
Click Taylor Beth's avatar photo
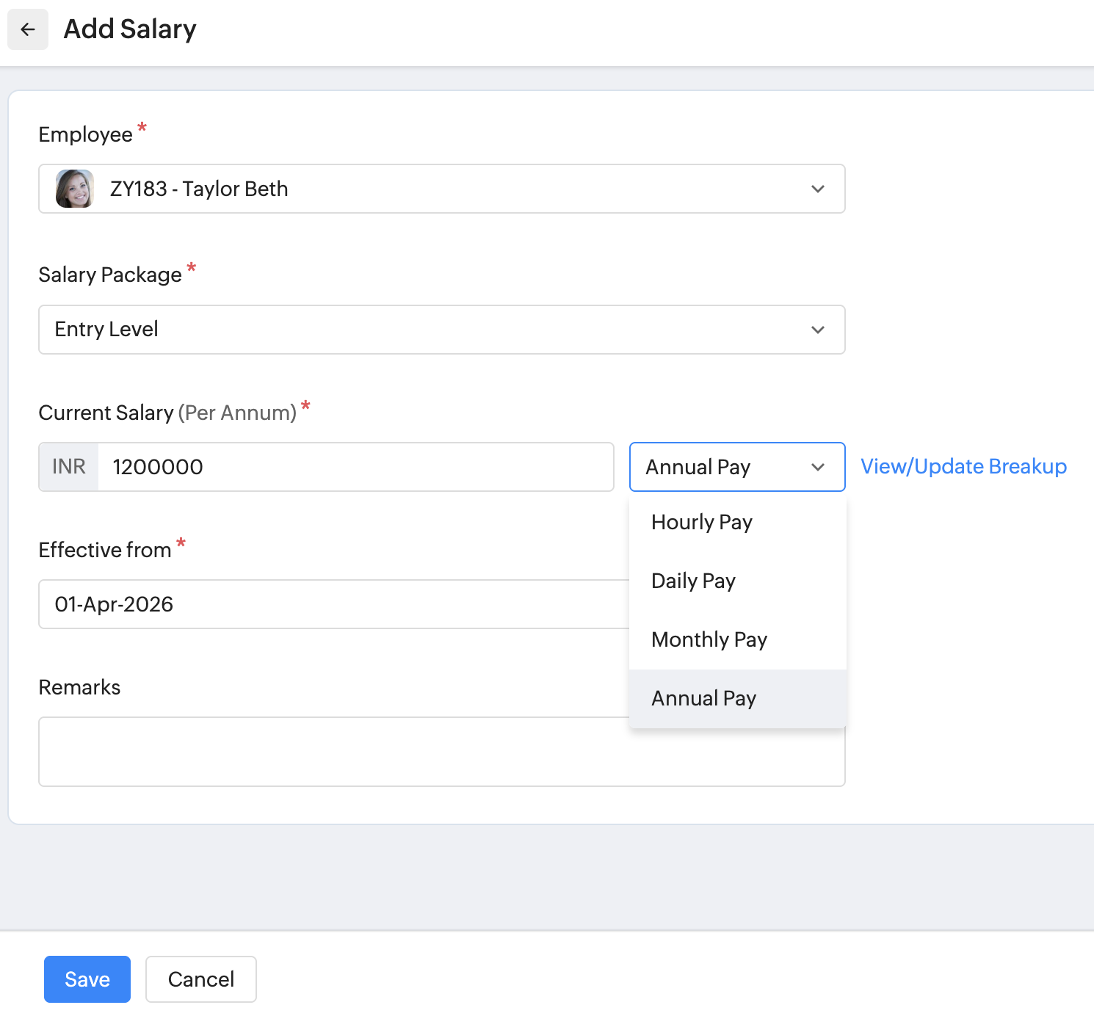tap(75, 189)
